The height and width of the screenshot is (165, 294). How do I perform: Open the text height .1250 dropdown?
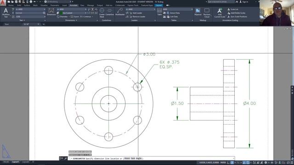tap(31, 16)
